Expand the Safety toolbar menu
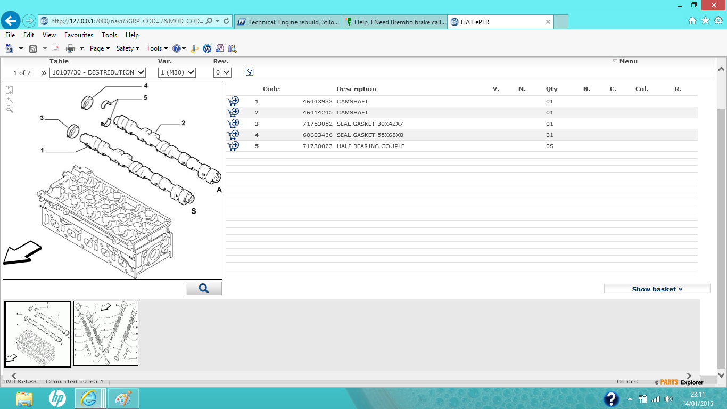 (128, 48)
